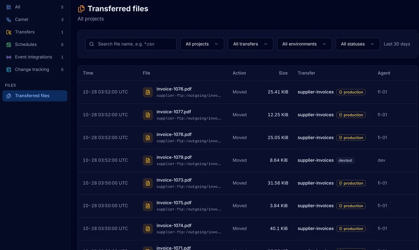Click production badge on invoice-1077.pdf row
The width and height of the screenshot is (419, 250).
(x=351, y=115)
